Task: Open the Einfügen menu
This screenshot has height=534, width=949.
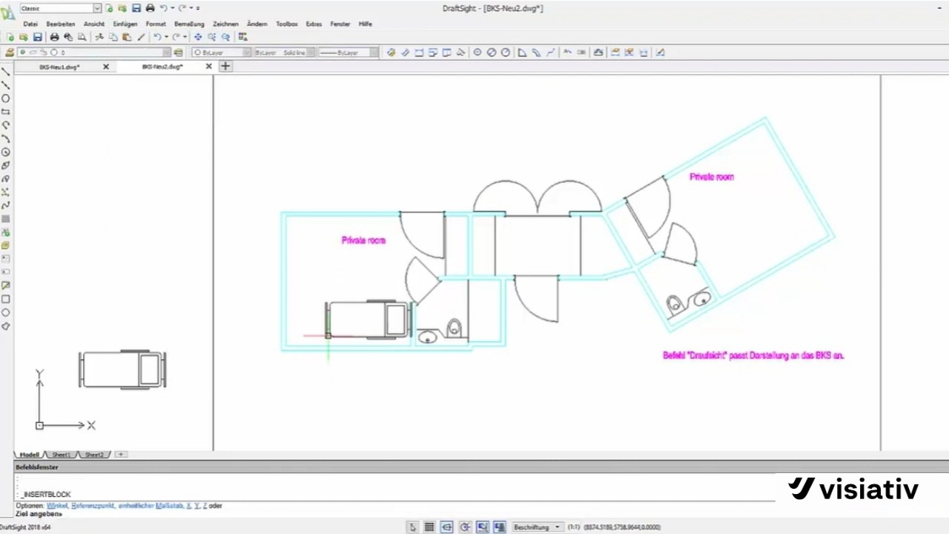Action: pos(125,24)
